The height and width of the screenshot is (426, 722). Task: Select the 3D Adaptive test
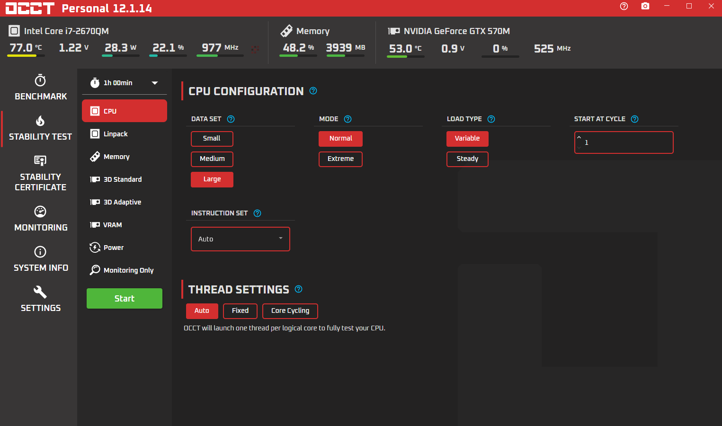click(125, 202)
